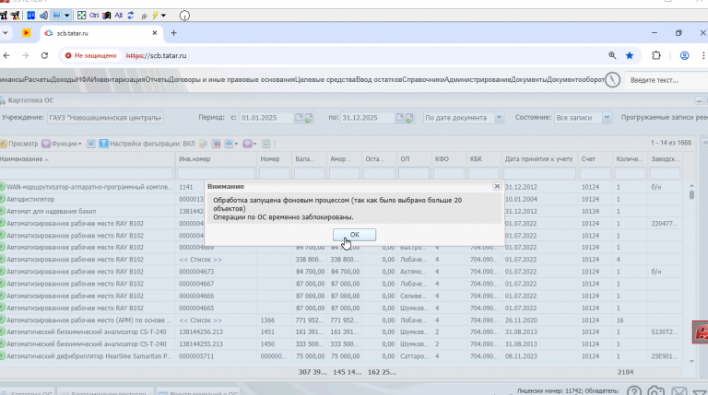Open the Функции dropdown menu
708x395 pixels.
pyautogui.click(x=62, y=144)
